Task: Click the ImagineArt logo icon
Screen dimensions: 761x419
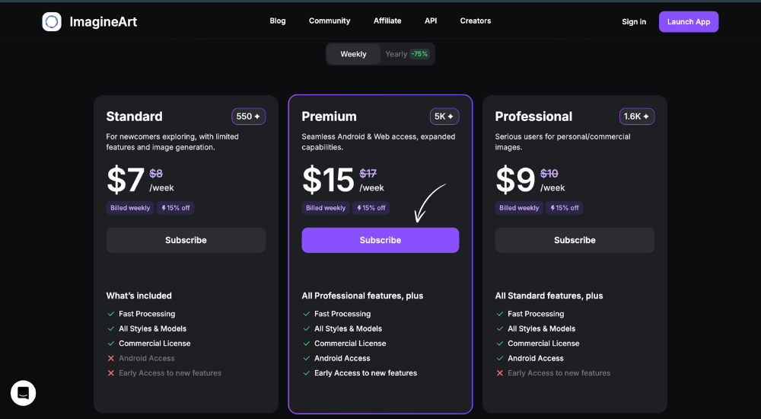Action: tap(52, 22)
